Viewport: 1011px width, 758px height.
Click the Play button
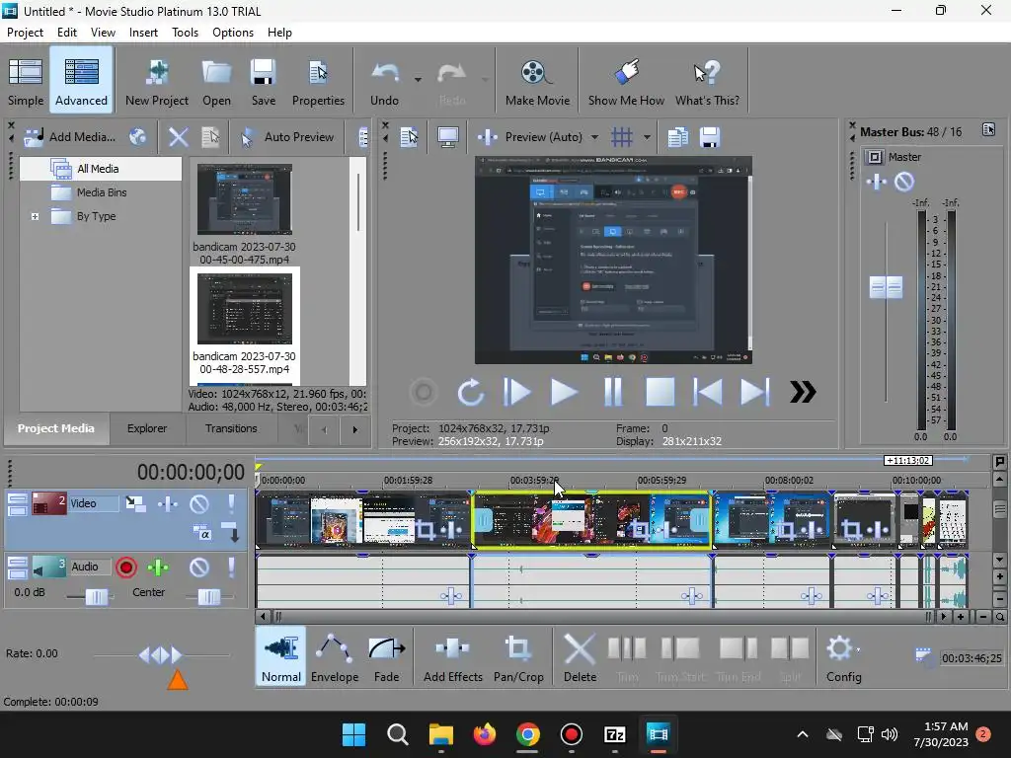pos(564,392)
